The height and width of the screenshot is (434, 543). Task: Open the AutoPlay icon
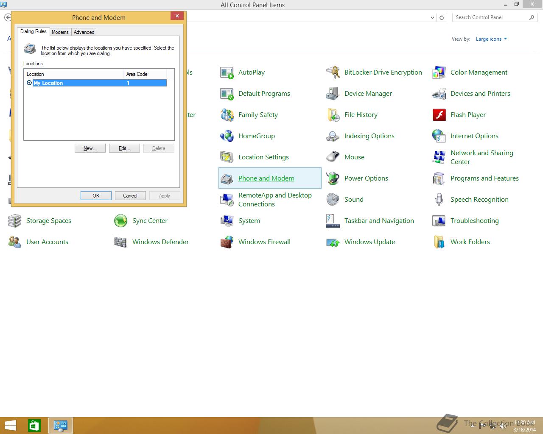click(x=227, y=72)
